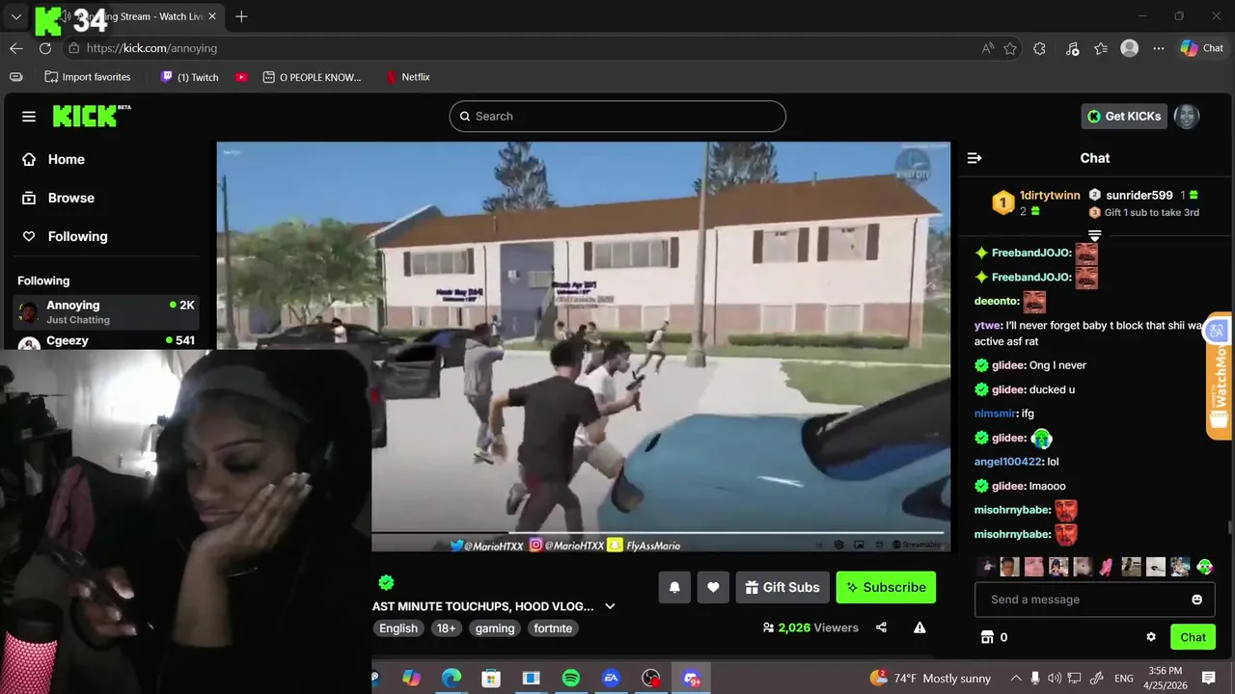Click the green Chat send button
Image resolution: width=1235 pixels, height=694 pixels.
point(1193,637)
